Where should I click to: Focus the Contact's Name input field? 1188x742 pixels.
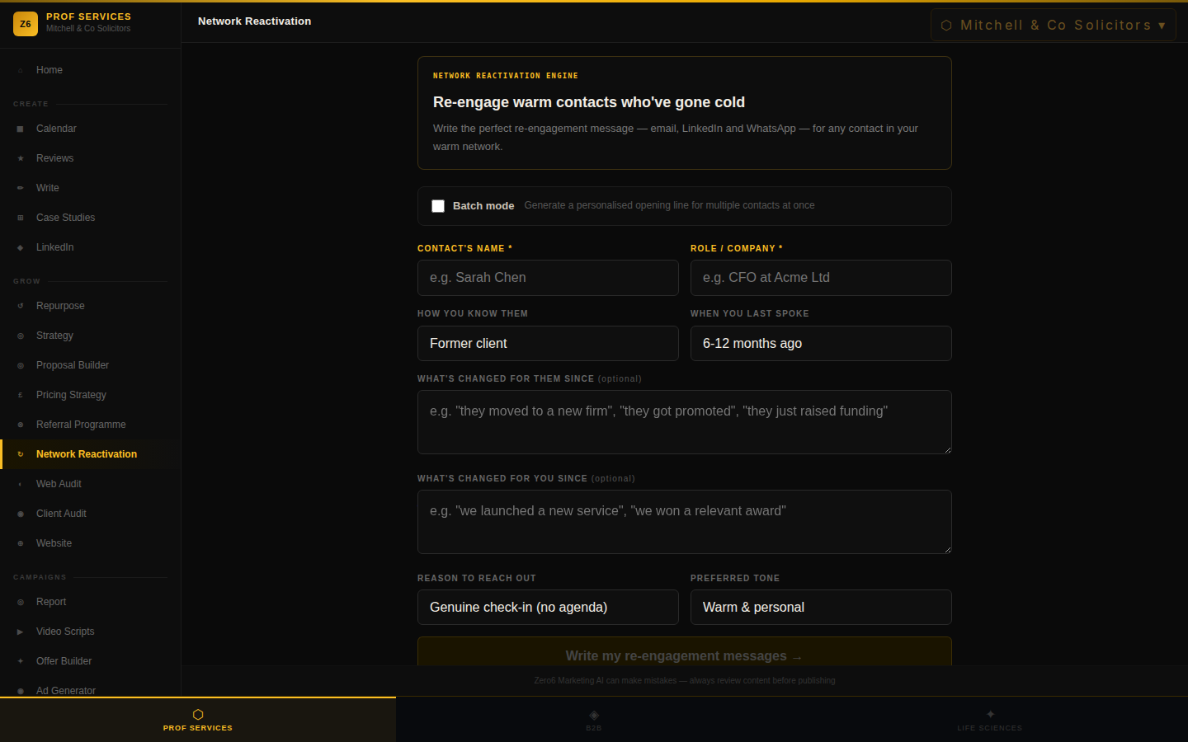[548, 278]
